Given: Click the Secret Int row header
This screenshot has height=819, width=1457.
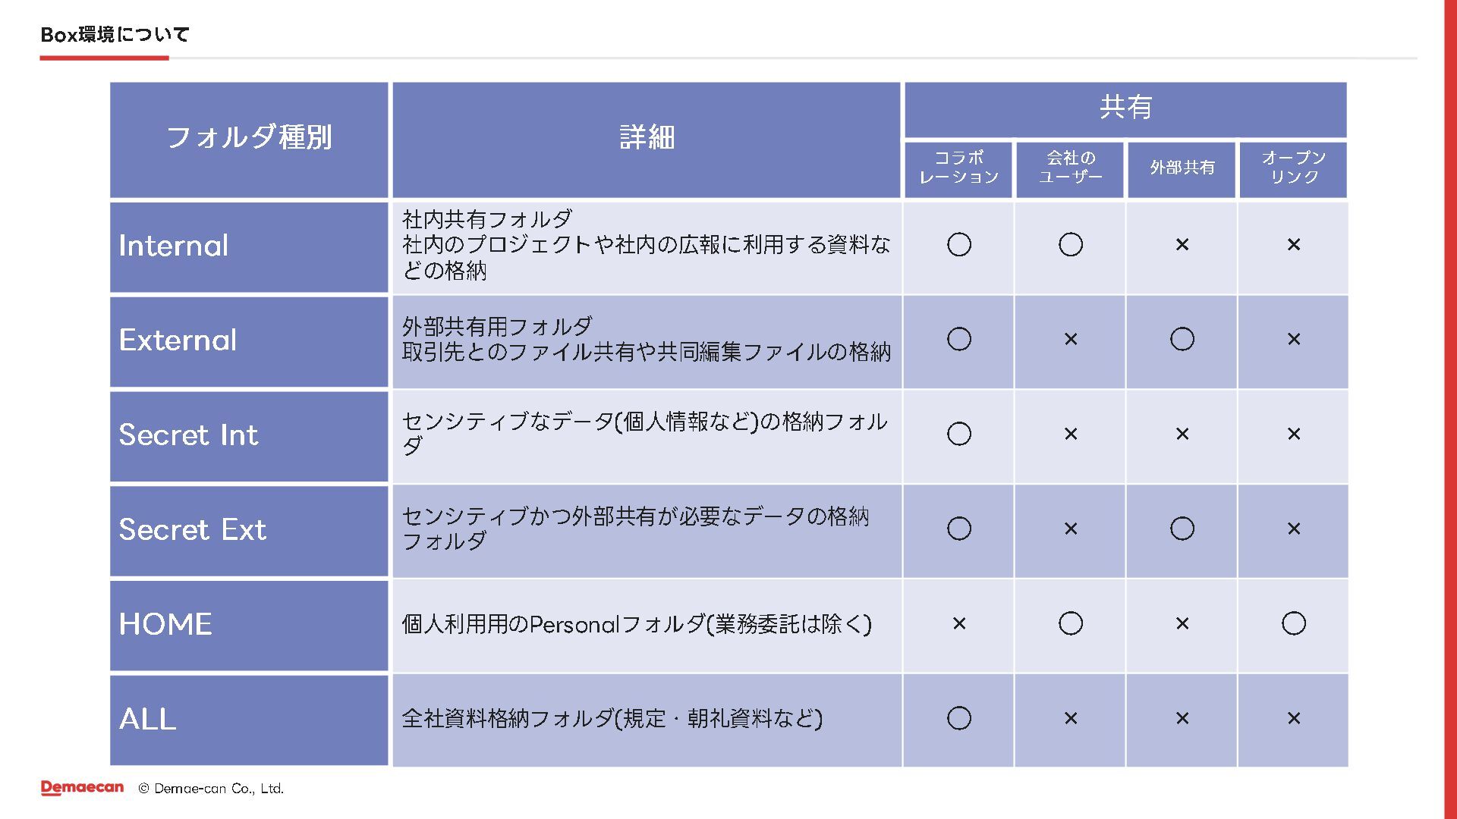Looking at the screenshot, I should [x=249, y=436].
